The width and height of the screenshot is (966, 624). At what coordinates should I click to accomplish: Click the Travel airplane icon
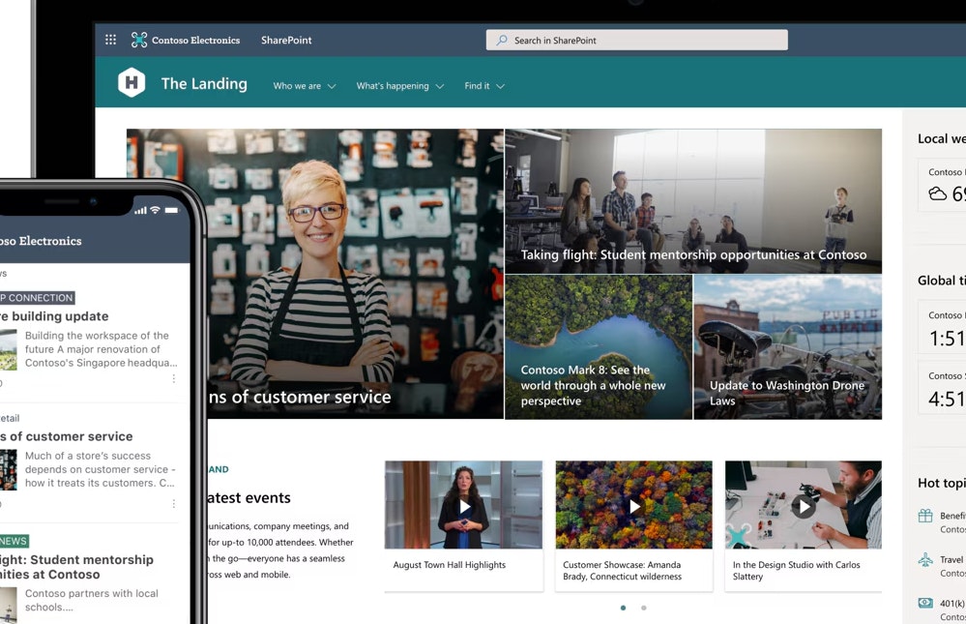pyautogui.click(x=925, y=560)
